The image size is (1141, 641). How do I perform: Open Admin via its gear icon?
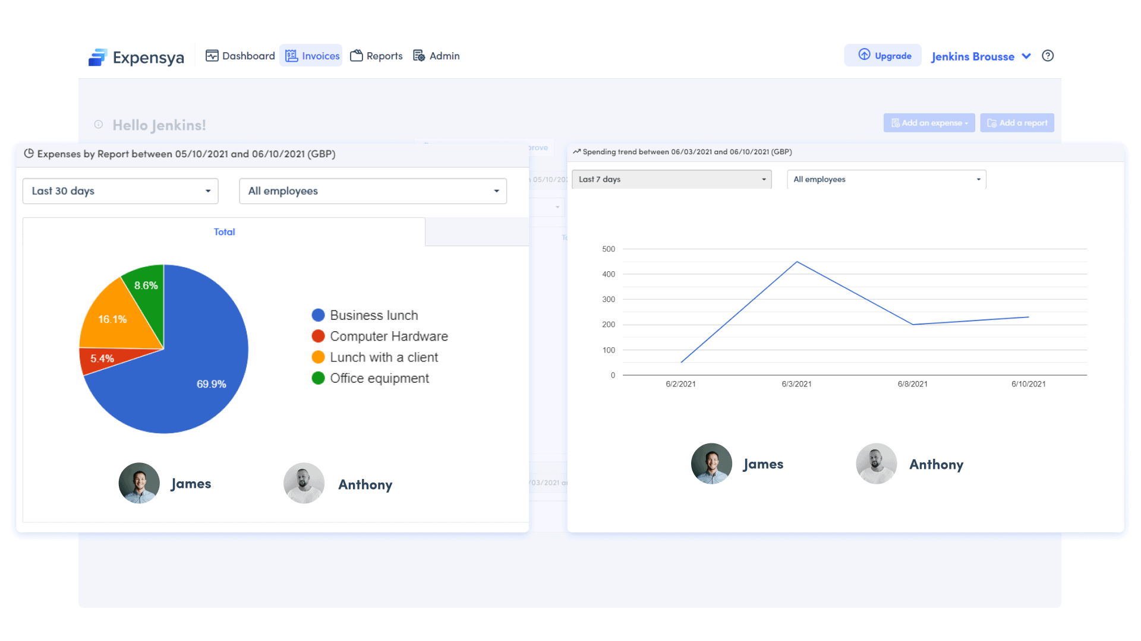[x=418, y=55]
